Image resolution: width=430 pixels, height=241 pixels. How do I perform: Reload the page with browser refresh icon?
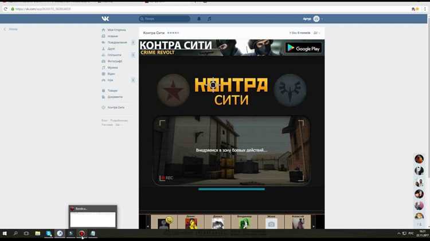(6, 9)
